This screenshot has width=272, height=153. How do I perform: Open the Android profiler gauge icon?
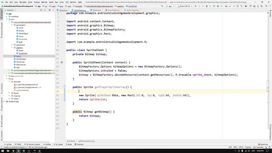(x=214, y=6)
